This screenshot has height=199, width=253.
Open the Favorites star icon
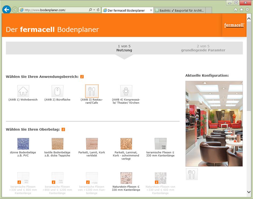pos(241,10)
